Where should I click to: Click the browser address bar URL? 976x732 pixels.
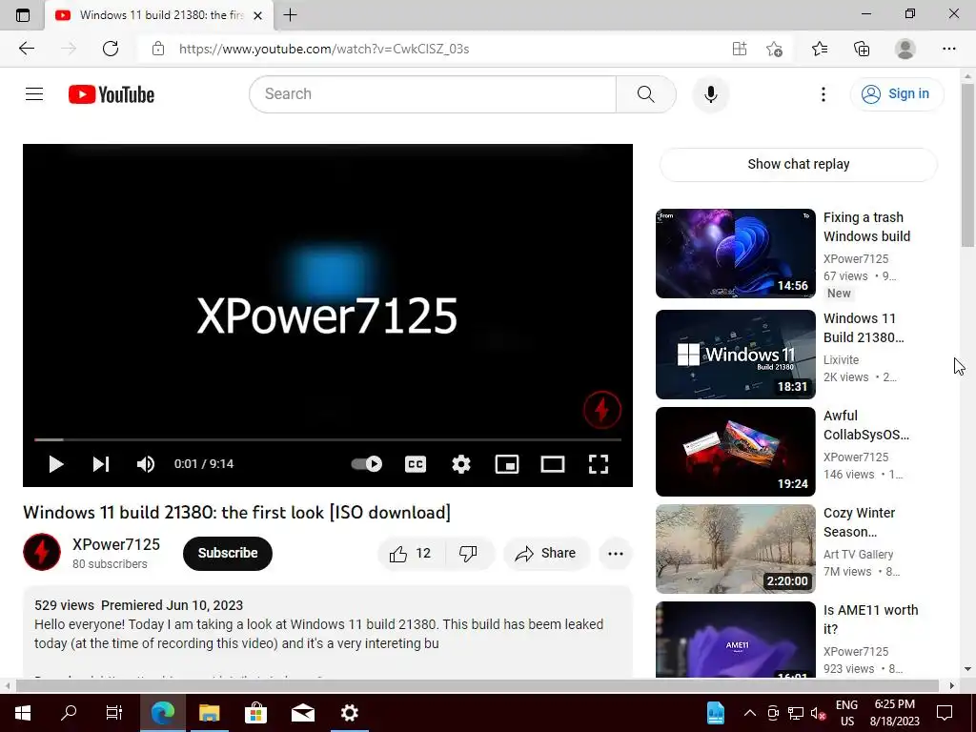(324, 49)
